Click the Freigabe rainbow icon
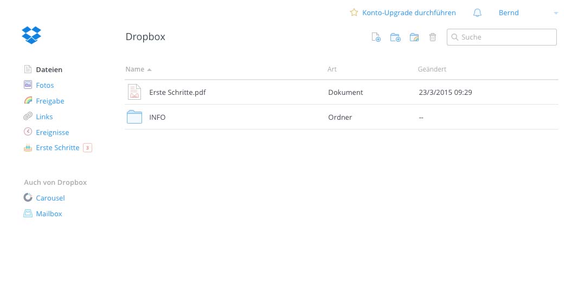Viewport: 578px width, 297px height. (28, 100)
